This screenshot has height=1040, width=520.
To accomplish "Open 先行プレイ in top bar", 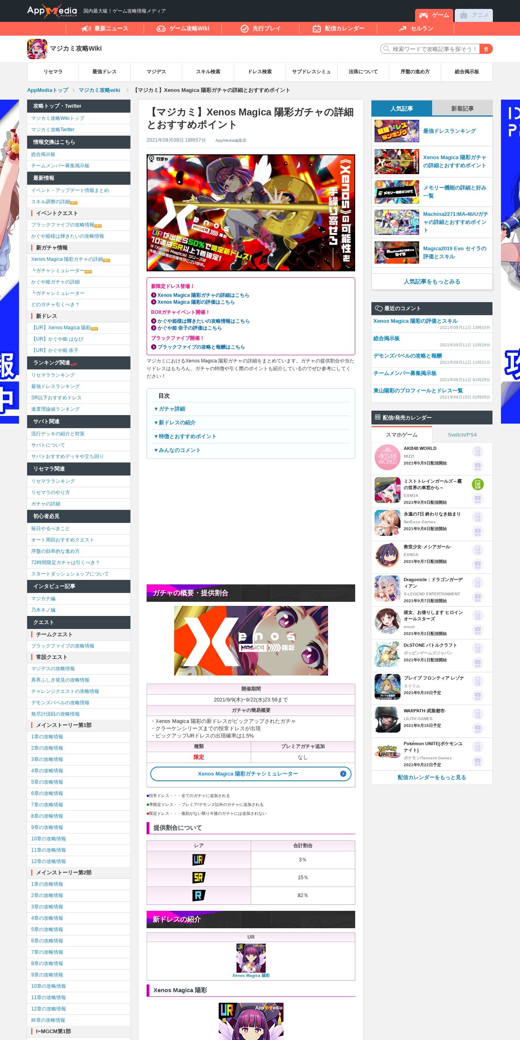I will [260, 28].
